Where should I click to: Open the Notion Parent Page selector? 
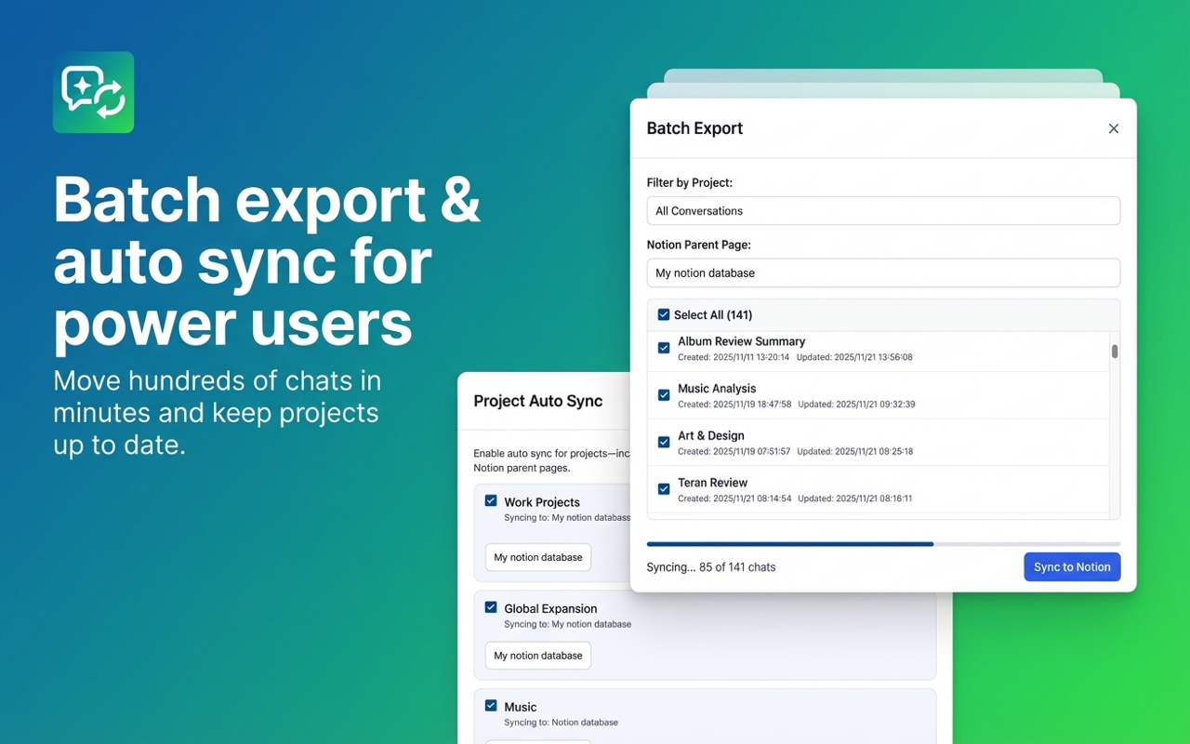883,272
